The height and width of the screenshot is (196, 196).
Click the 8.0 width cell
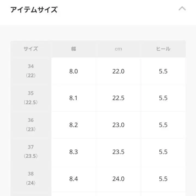coord(73,71)
